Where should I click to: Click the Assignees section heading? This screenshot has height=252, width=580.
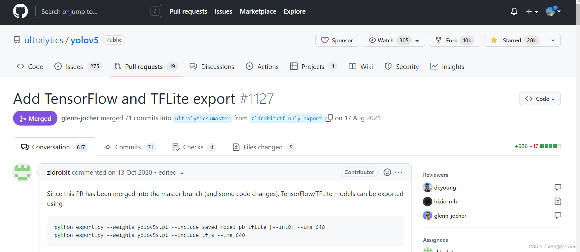pos(435,240)
